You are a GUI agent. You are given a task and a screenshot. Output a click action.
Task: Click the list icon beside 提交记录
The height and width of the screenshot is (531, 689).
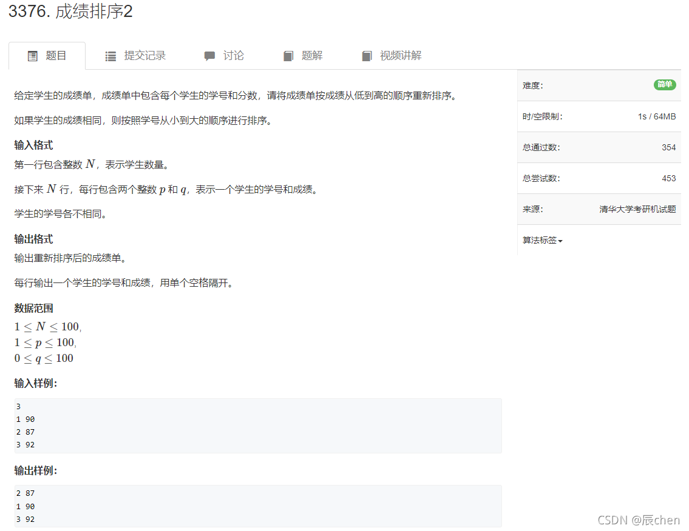pos(110,55)
